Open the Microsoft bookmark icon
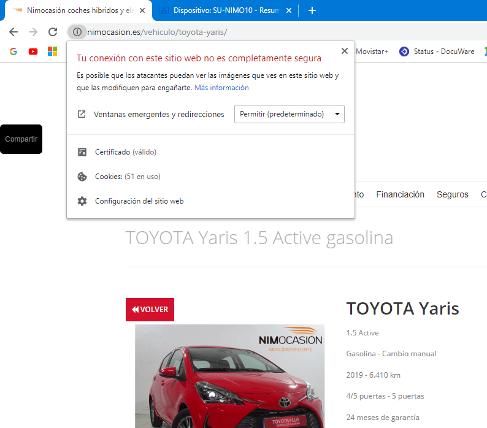This screenshot has height=428, width=487. [53, 52]
